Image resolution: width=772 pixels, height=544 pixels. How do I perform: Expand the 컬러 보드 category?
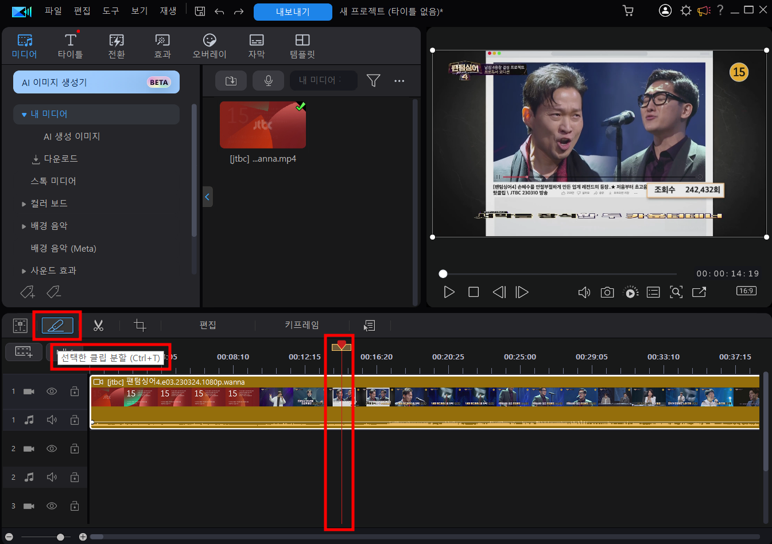24,204
